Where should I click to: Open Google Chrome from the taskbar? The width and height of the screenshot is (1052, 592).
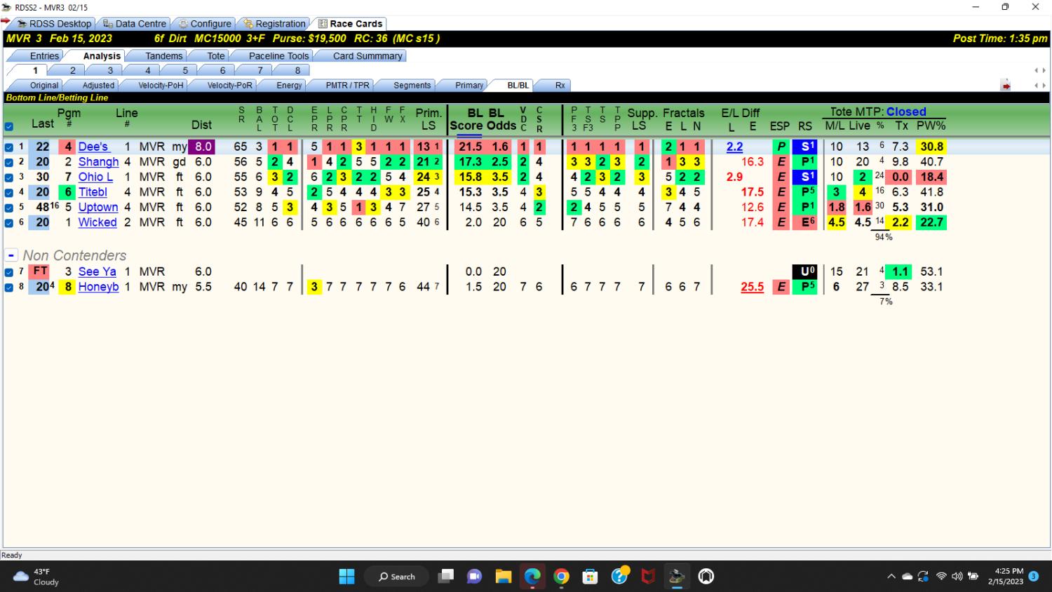[561, 577]
